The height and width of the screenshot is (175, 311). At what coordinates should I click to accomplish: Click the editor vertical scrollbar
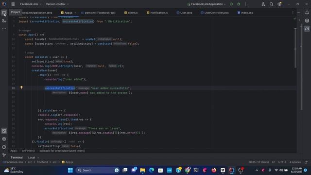click(295, 48)
